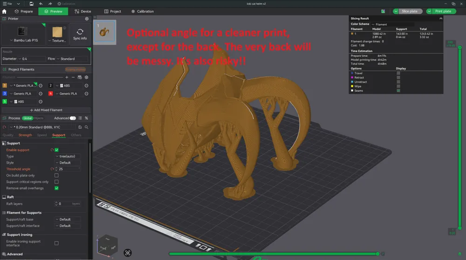Edit the ABS filament 2 preset

(87, 86)
